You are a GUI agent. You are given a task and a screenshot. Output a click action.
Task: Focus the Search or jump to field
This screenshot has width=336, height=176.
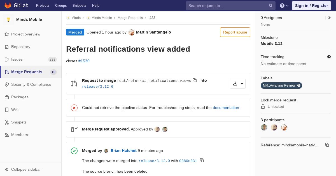point(231,6)
